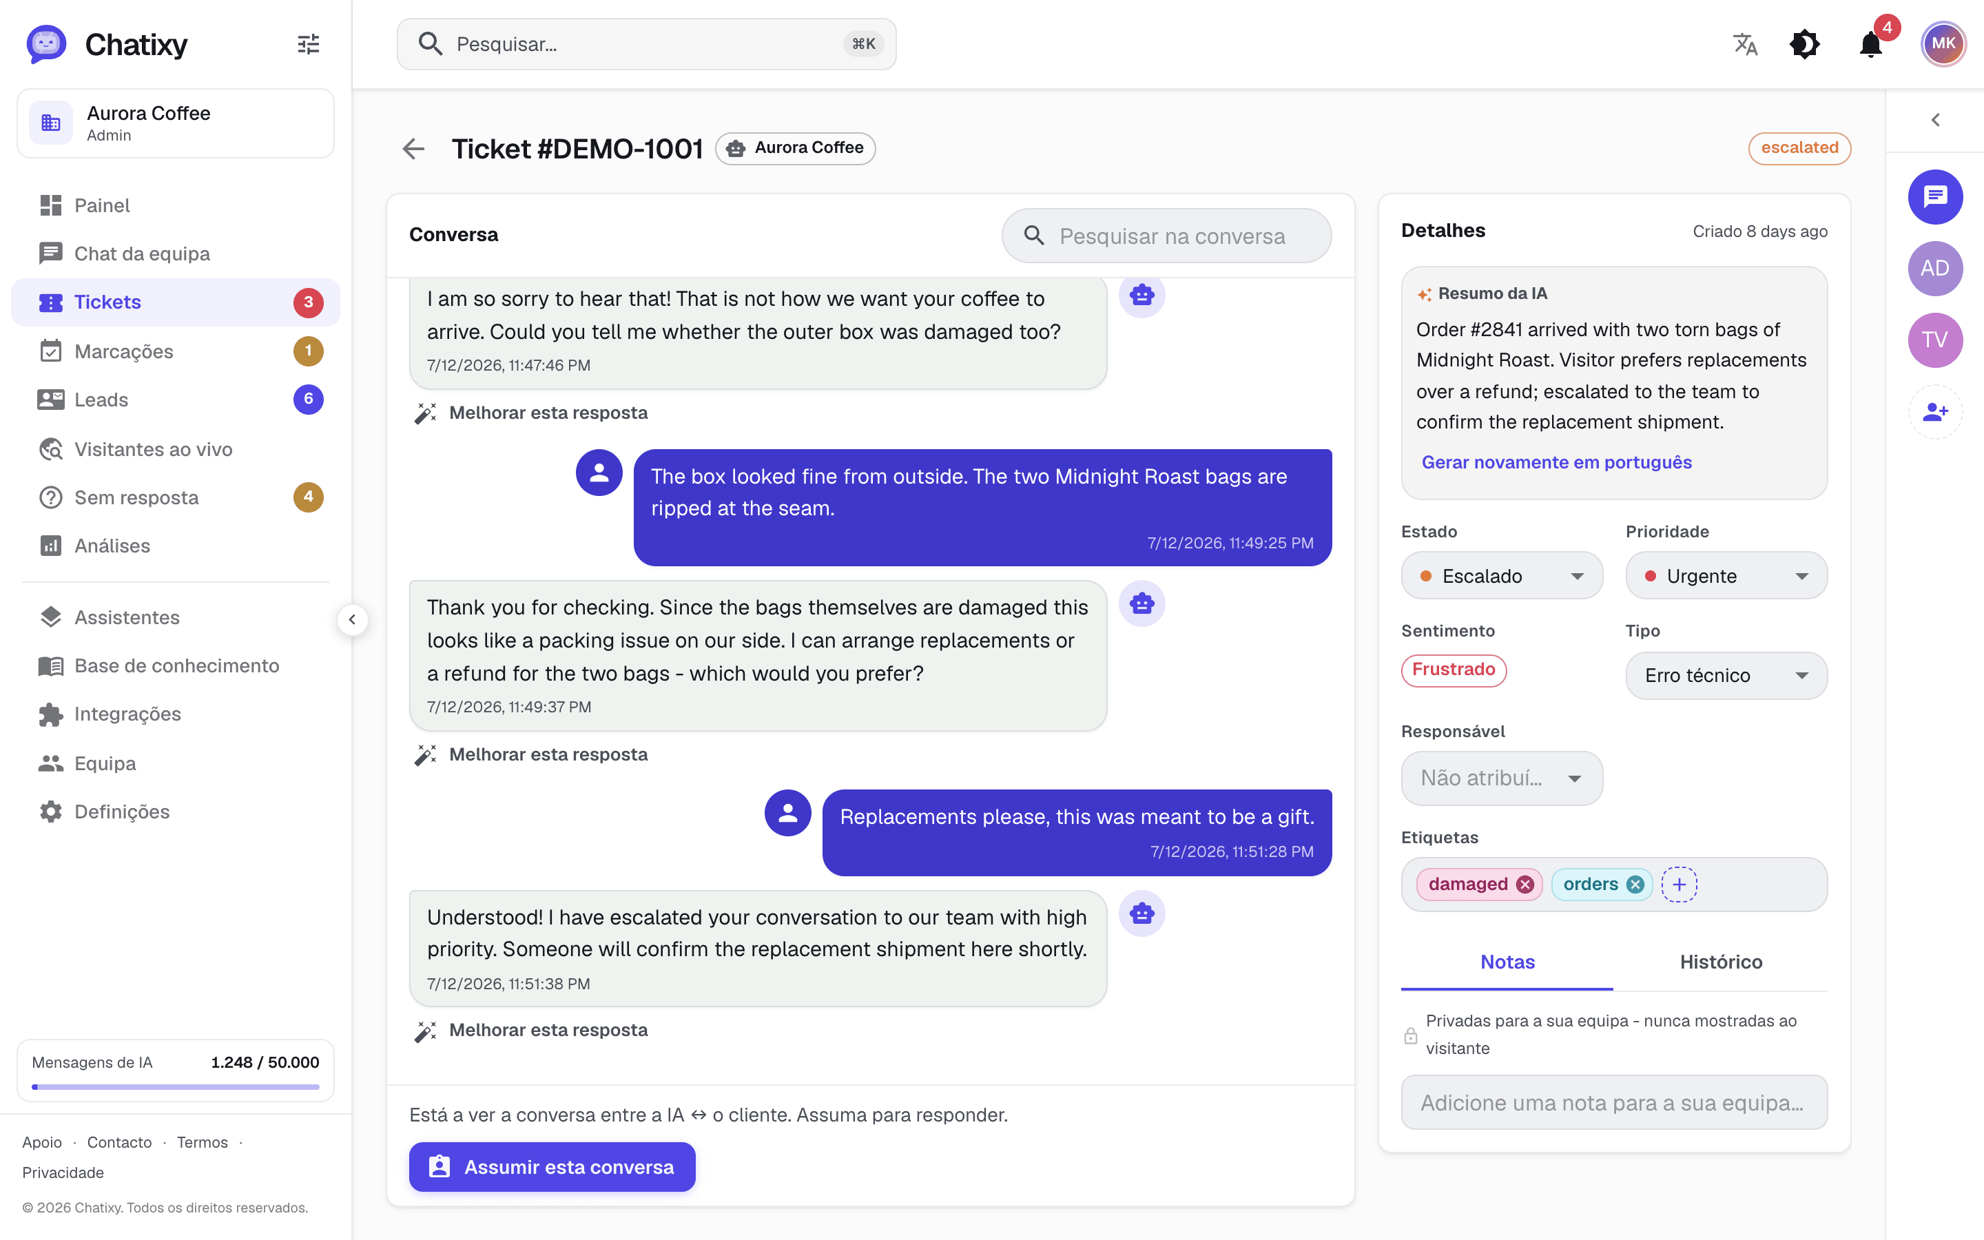
Task: Click the escalated status badge
Action: coord(1799,148)
